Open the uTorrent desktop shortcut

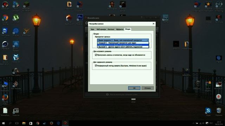(16, 19)
